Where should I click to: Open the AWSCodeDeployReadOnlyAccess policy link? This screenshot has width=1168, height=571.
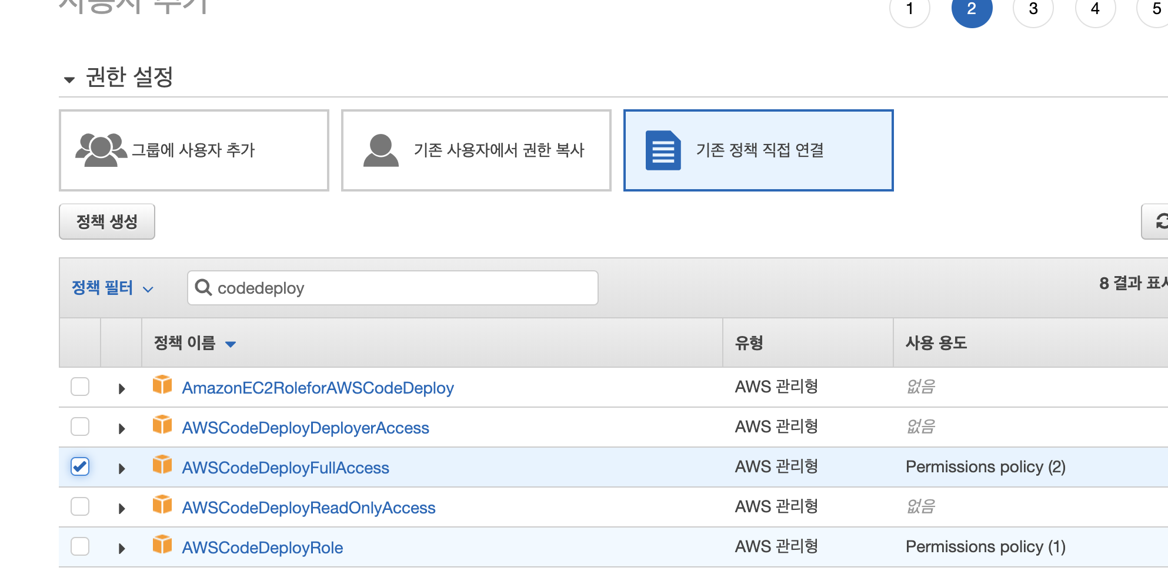point(309,508)
